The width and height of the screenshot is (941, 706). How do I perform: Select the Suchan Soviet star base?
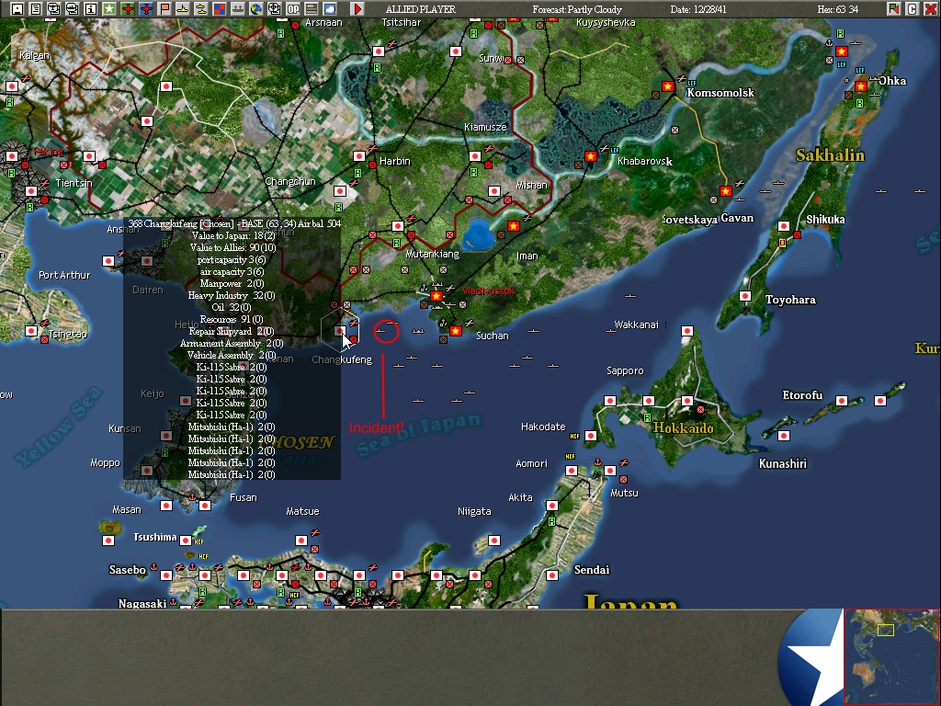(456, 331)
